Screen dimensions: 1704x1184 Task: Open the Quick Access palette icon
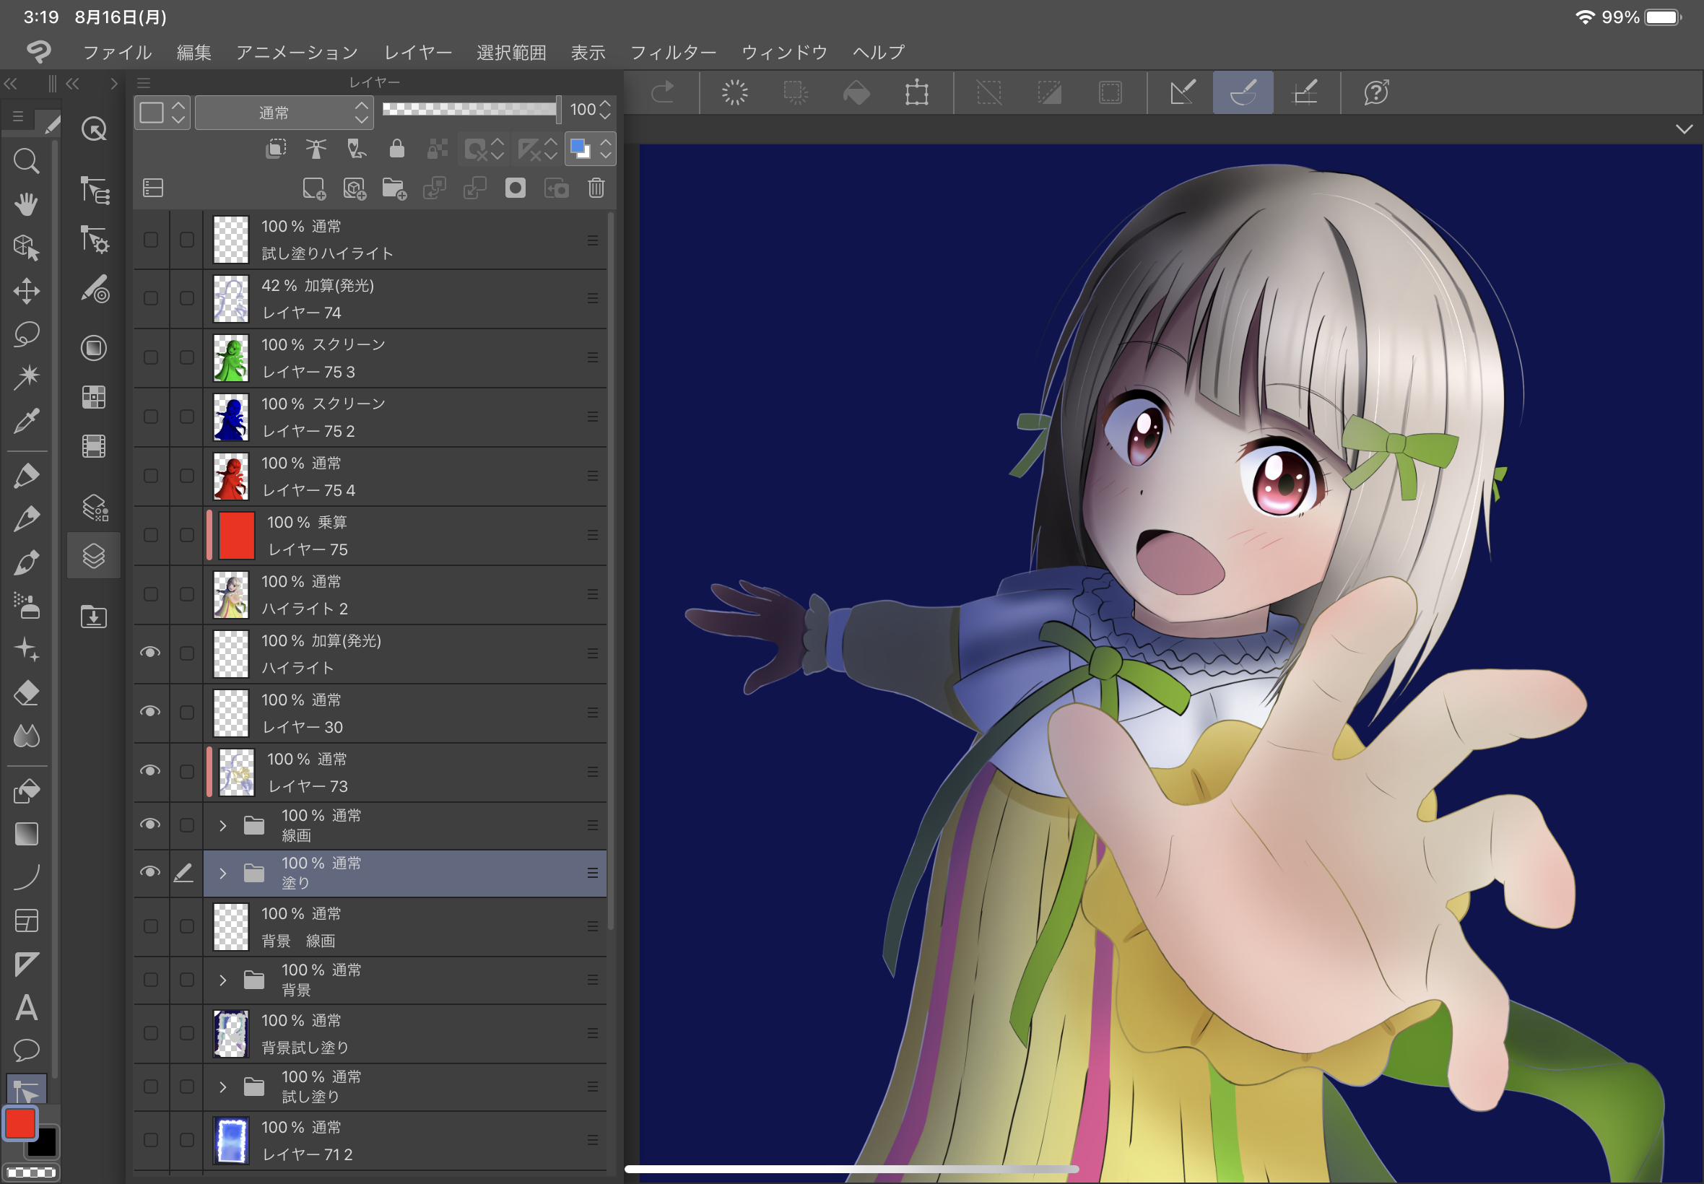(x=93, y=129)
